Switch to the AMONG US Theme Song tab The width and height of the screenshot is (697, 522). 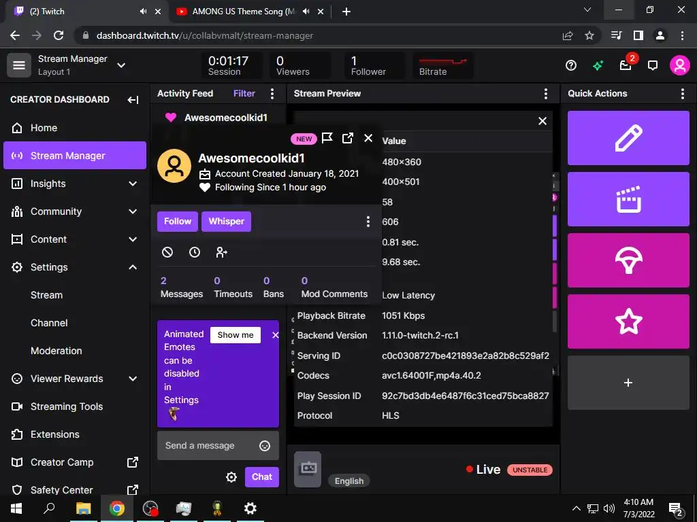tap(251, 12)
